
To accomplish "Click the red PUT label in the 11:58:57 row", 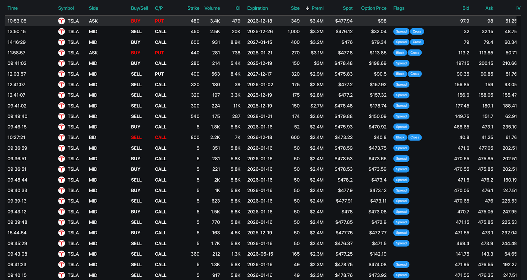I will [x=159, y=53].
